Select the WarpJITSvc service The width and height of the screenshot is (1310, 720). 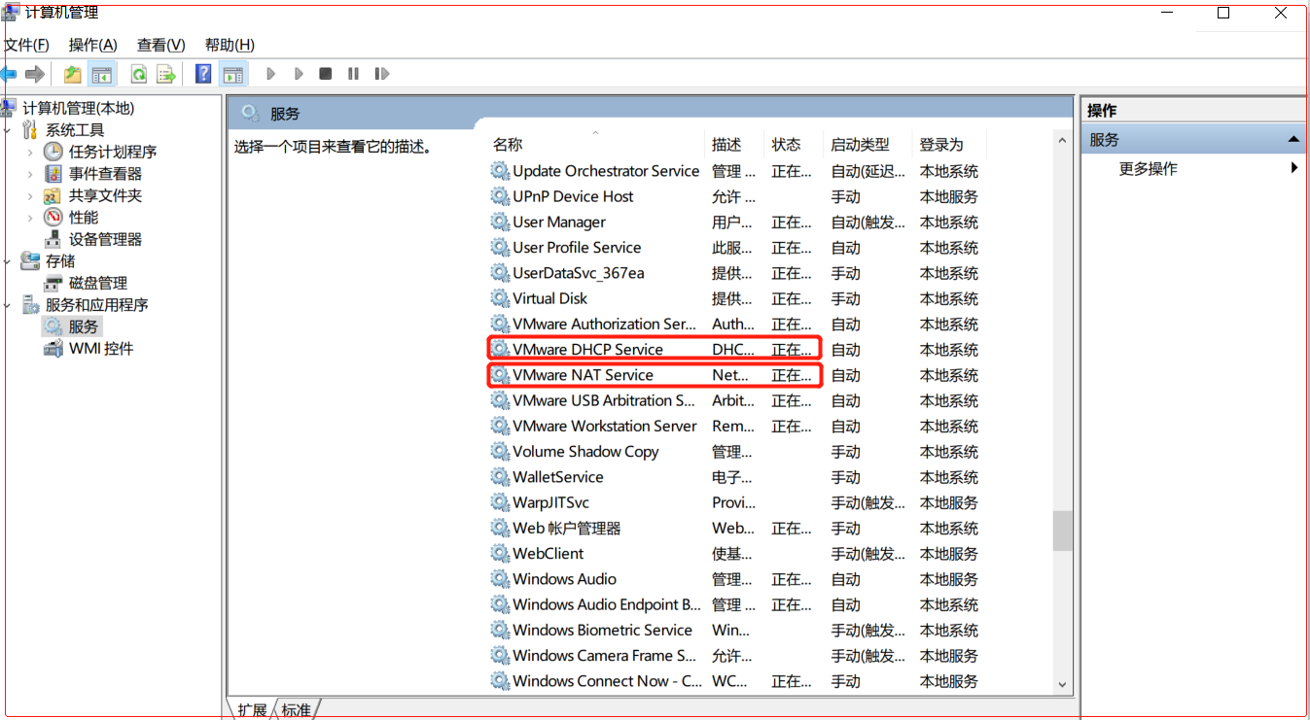(x=736, y=502)
